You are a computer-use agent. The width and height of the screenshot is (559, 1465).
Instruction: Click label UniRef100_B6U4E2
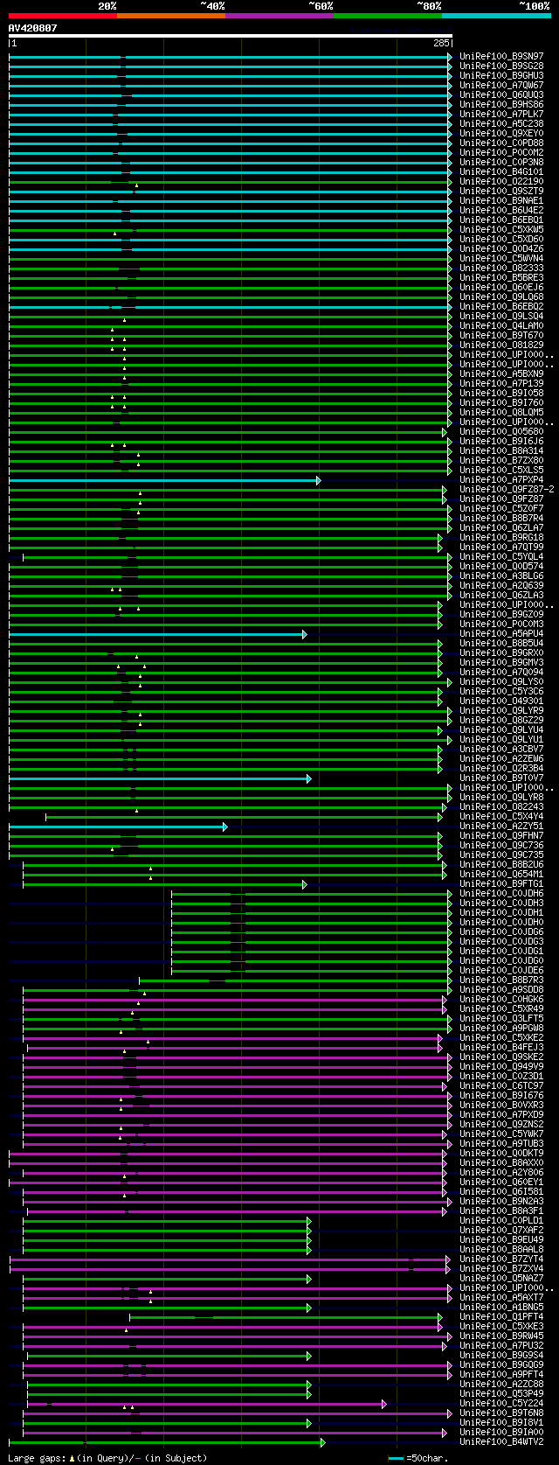501,211
